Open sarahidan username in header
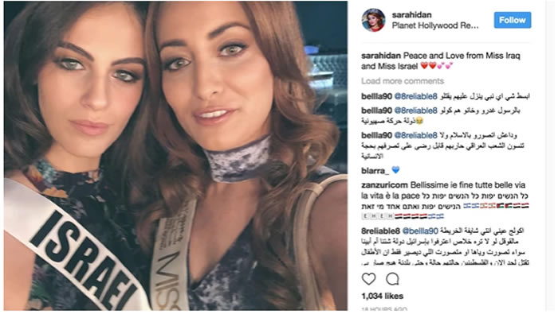Image resolution: width=558 pixels, height=318 pixels. tap(412, 15)
